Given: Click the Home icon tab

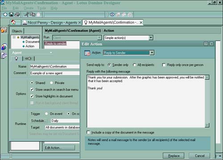Looking at the screenshot, I should (x=13, y=22).
